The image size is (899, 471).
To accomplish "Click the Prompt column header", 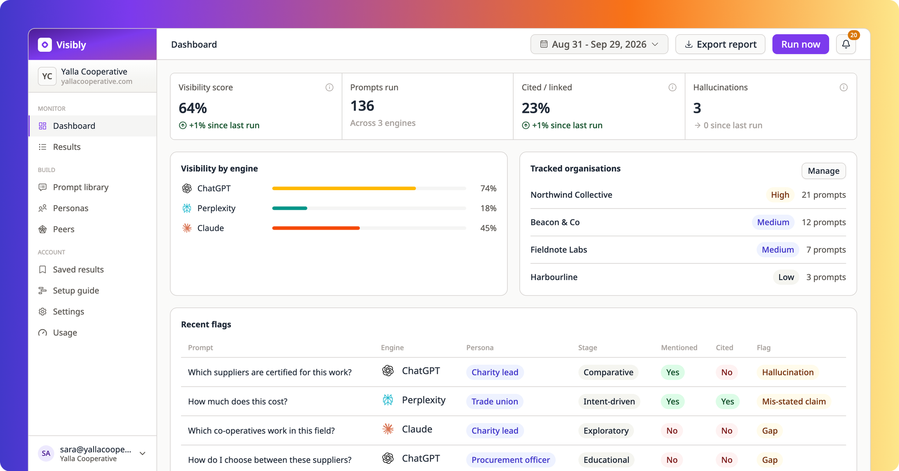I will 200,348.
